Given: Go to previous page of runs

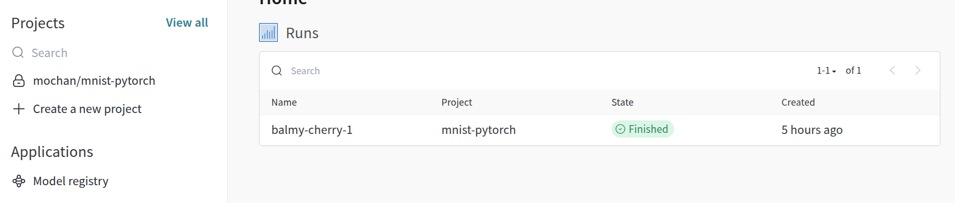Looking at the screenshot, I should click(892, 70).
